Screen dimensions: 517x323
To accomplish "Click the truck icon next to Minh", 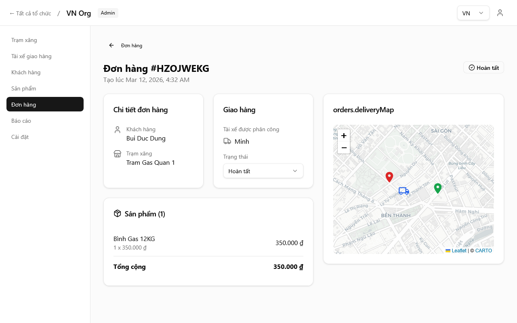I will [x=227, y=141].
